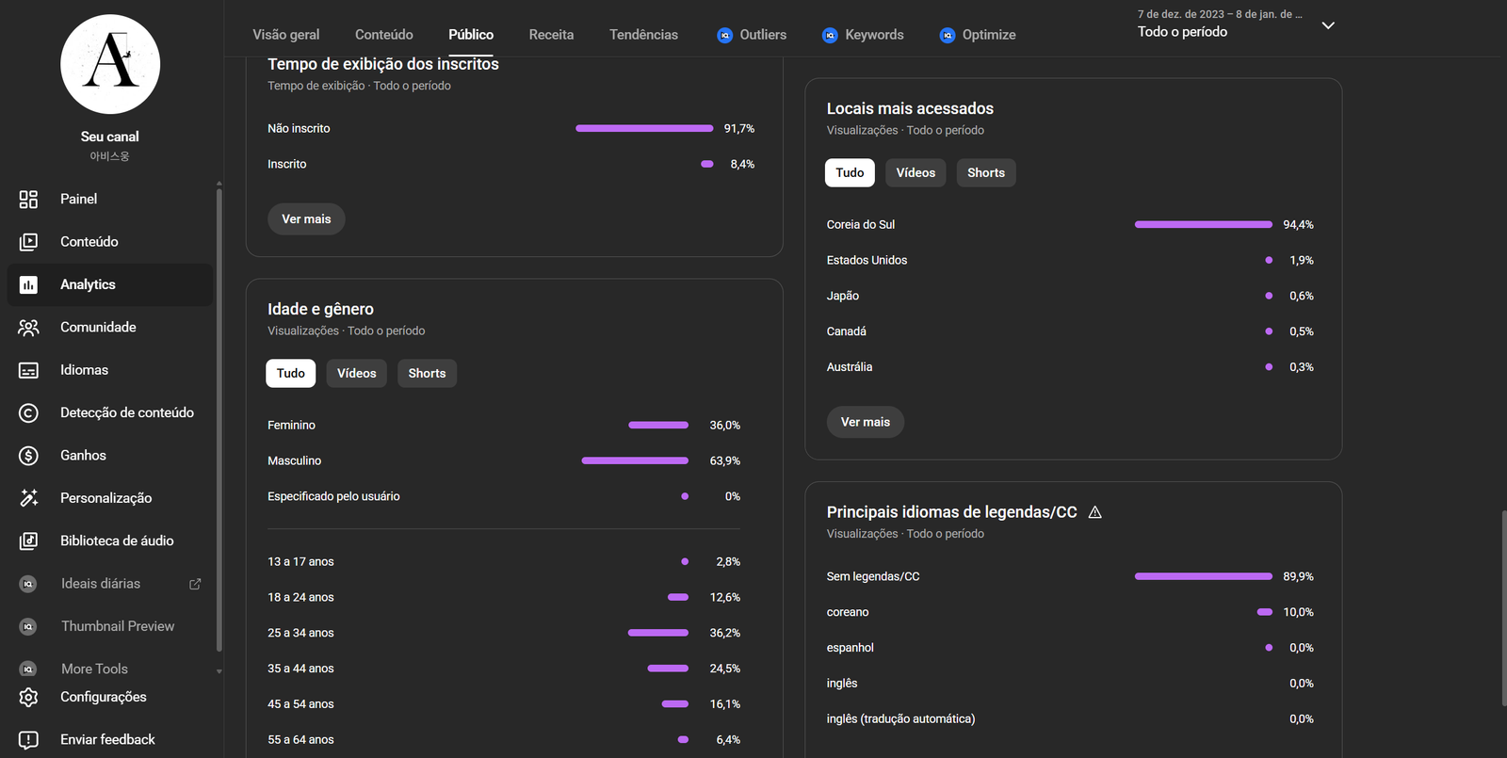
Task: Expand the date range period dropdown
Action: click(x=1328, y=25)
